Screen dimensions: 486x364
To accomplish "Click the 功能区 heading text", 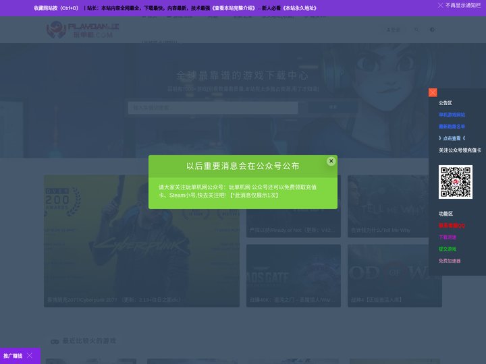I will pyautogui.click(x=446, y=214).
